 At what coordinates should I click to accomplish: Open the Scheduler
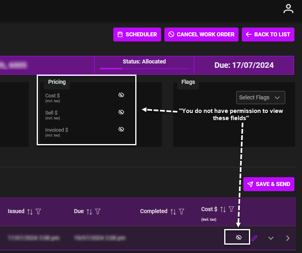point(137,34)
